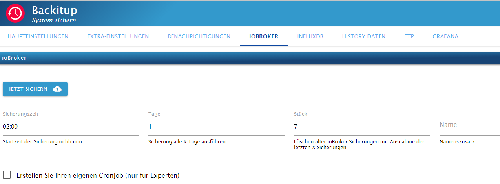Open the Grafana tab
500x184 pixels.
coord(445,36)
